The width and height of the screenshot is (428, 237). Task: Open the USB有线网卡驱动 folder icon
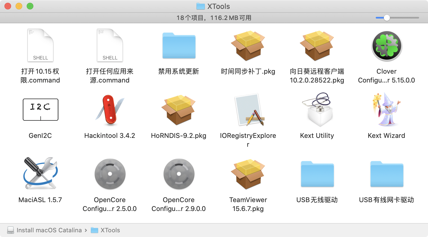click(x=387, y=174)
